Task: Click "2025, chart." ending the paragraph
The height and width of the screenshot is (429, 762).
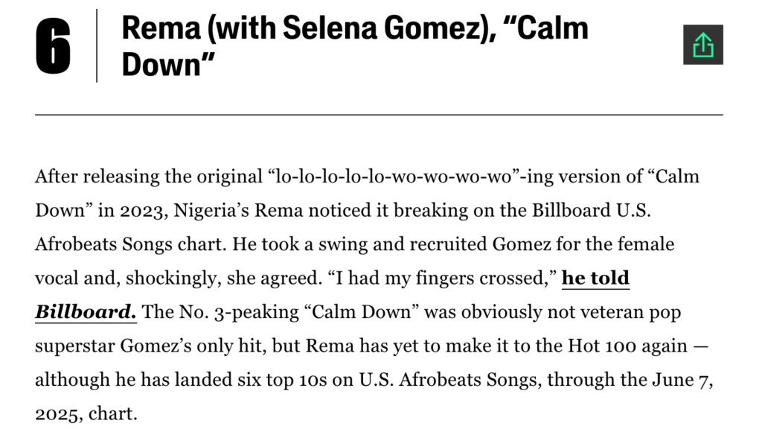Action: 86,413
